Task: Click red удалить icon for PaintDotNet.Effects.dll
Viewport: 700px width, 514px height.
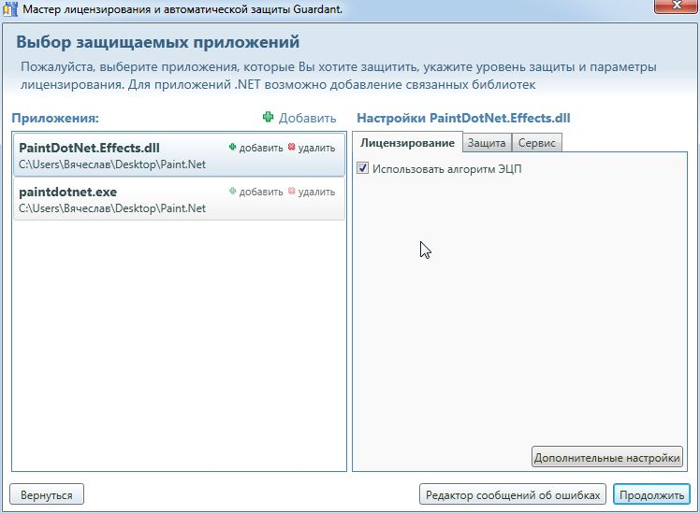Action: [x=292, y=148]
